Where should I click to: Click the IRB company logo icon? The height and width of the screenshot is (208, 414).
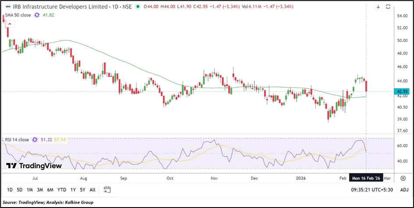pos(6,7)
